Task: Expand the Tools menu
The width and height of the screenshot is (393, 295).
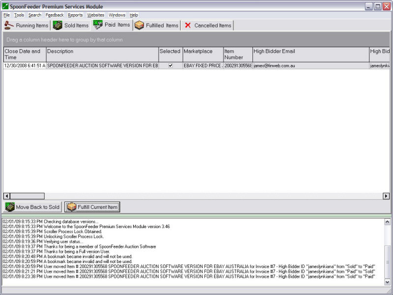Action: click(x=19, y=15)
